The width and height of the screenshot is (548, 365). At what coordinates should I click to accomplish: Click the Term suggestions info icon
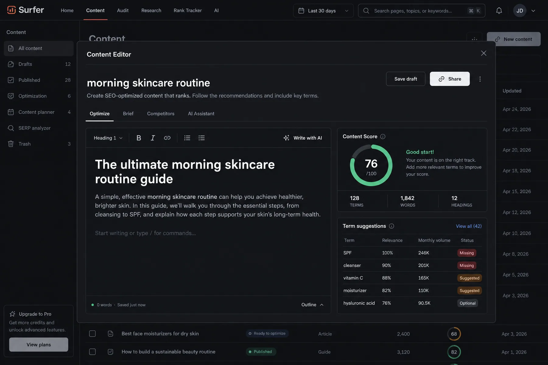pyautogui.click(x=392, y=226)
